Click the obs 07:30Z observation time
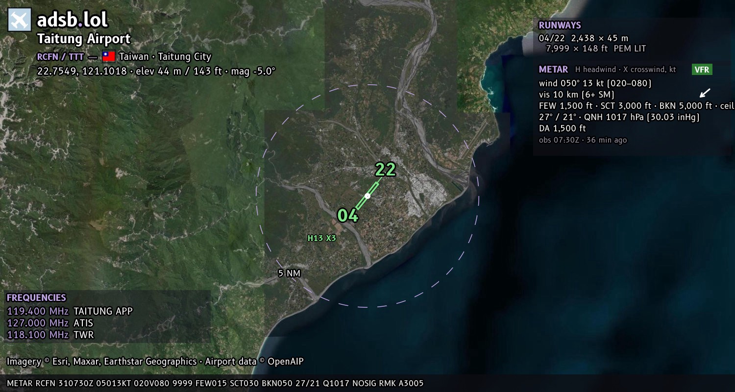Image resolution: width=735 pixels, height=392 pixels. pos(583,140)
